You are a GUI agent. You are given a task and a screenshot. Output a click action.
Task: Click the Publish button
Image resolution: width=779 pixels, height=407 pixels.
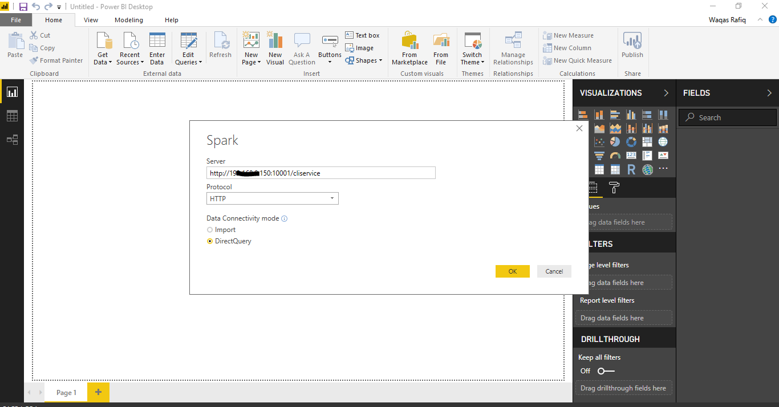coord(632,49)
